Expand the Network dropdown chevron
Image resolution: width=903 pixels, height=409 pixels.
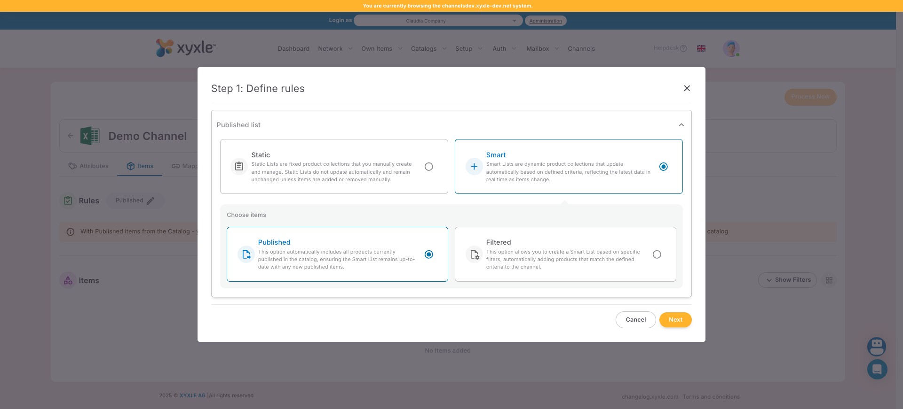point(350,48)
